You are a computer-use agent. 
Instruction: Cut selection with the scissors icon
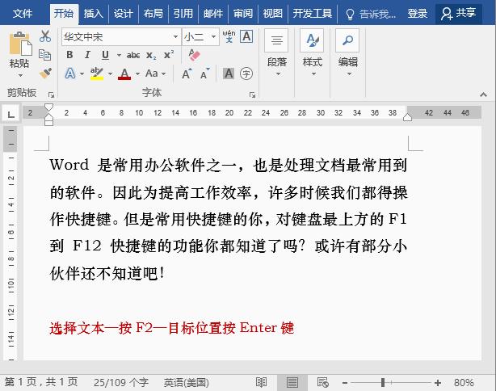coord(45,36)
